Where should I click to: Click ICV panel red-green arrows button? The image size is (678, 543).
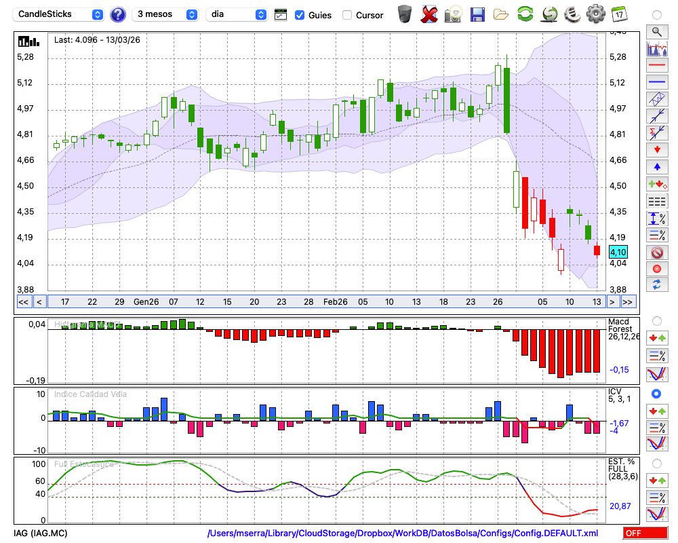(657, 411)
